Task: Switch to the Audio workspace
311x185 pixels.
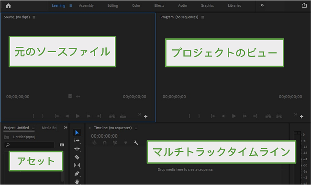Action: click(182, 6)
